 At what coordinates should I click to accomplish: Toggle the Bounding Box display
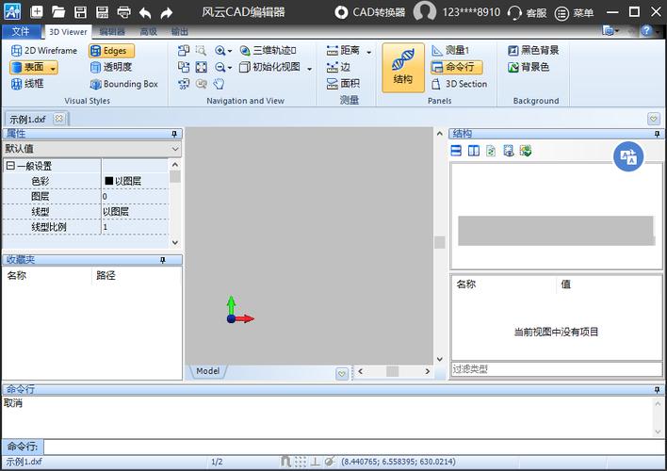pos(123,84)
